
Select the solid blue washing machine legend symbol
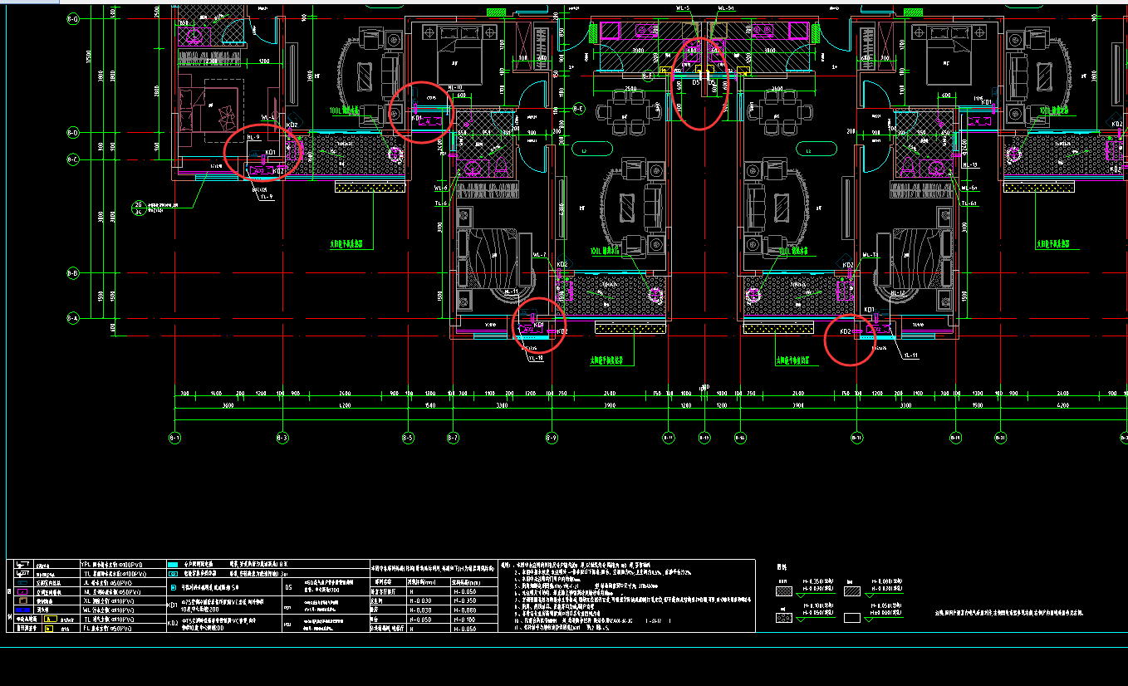23,610
